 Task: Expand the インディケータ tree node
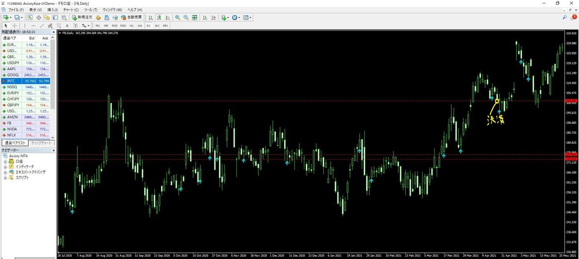(x=5, y=167)
